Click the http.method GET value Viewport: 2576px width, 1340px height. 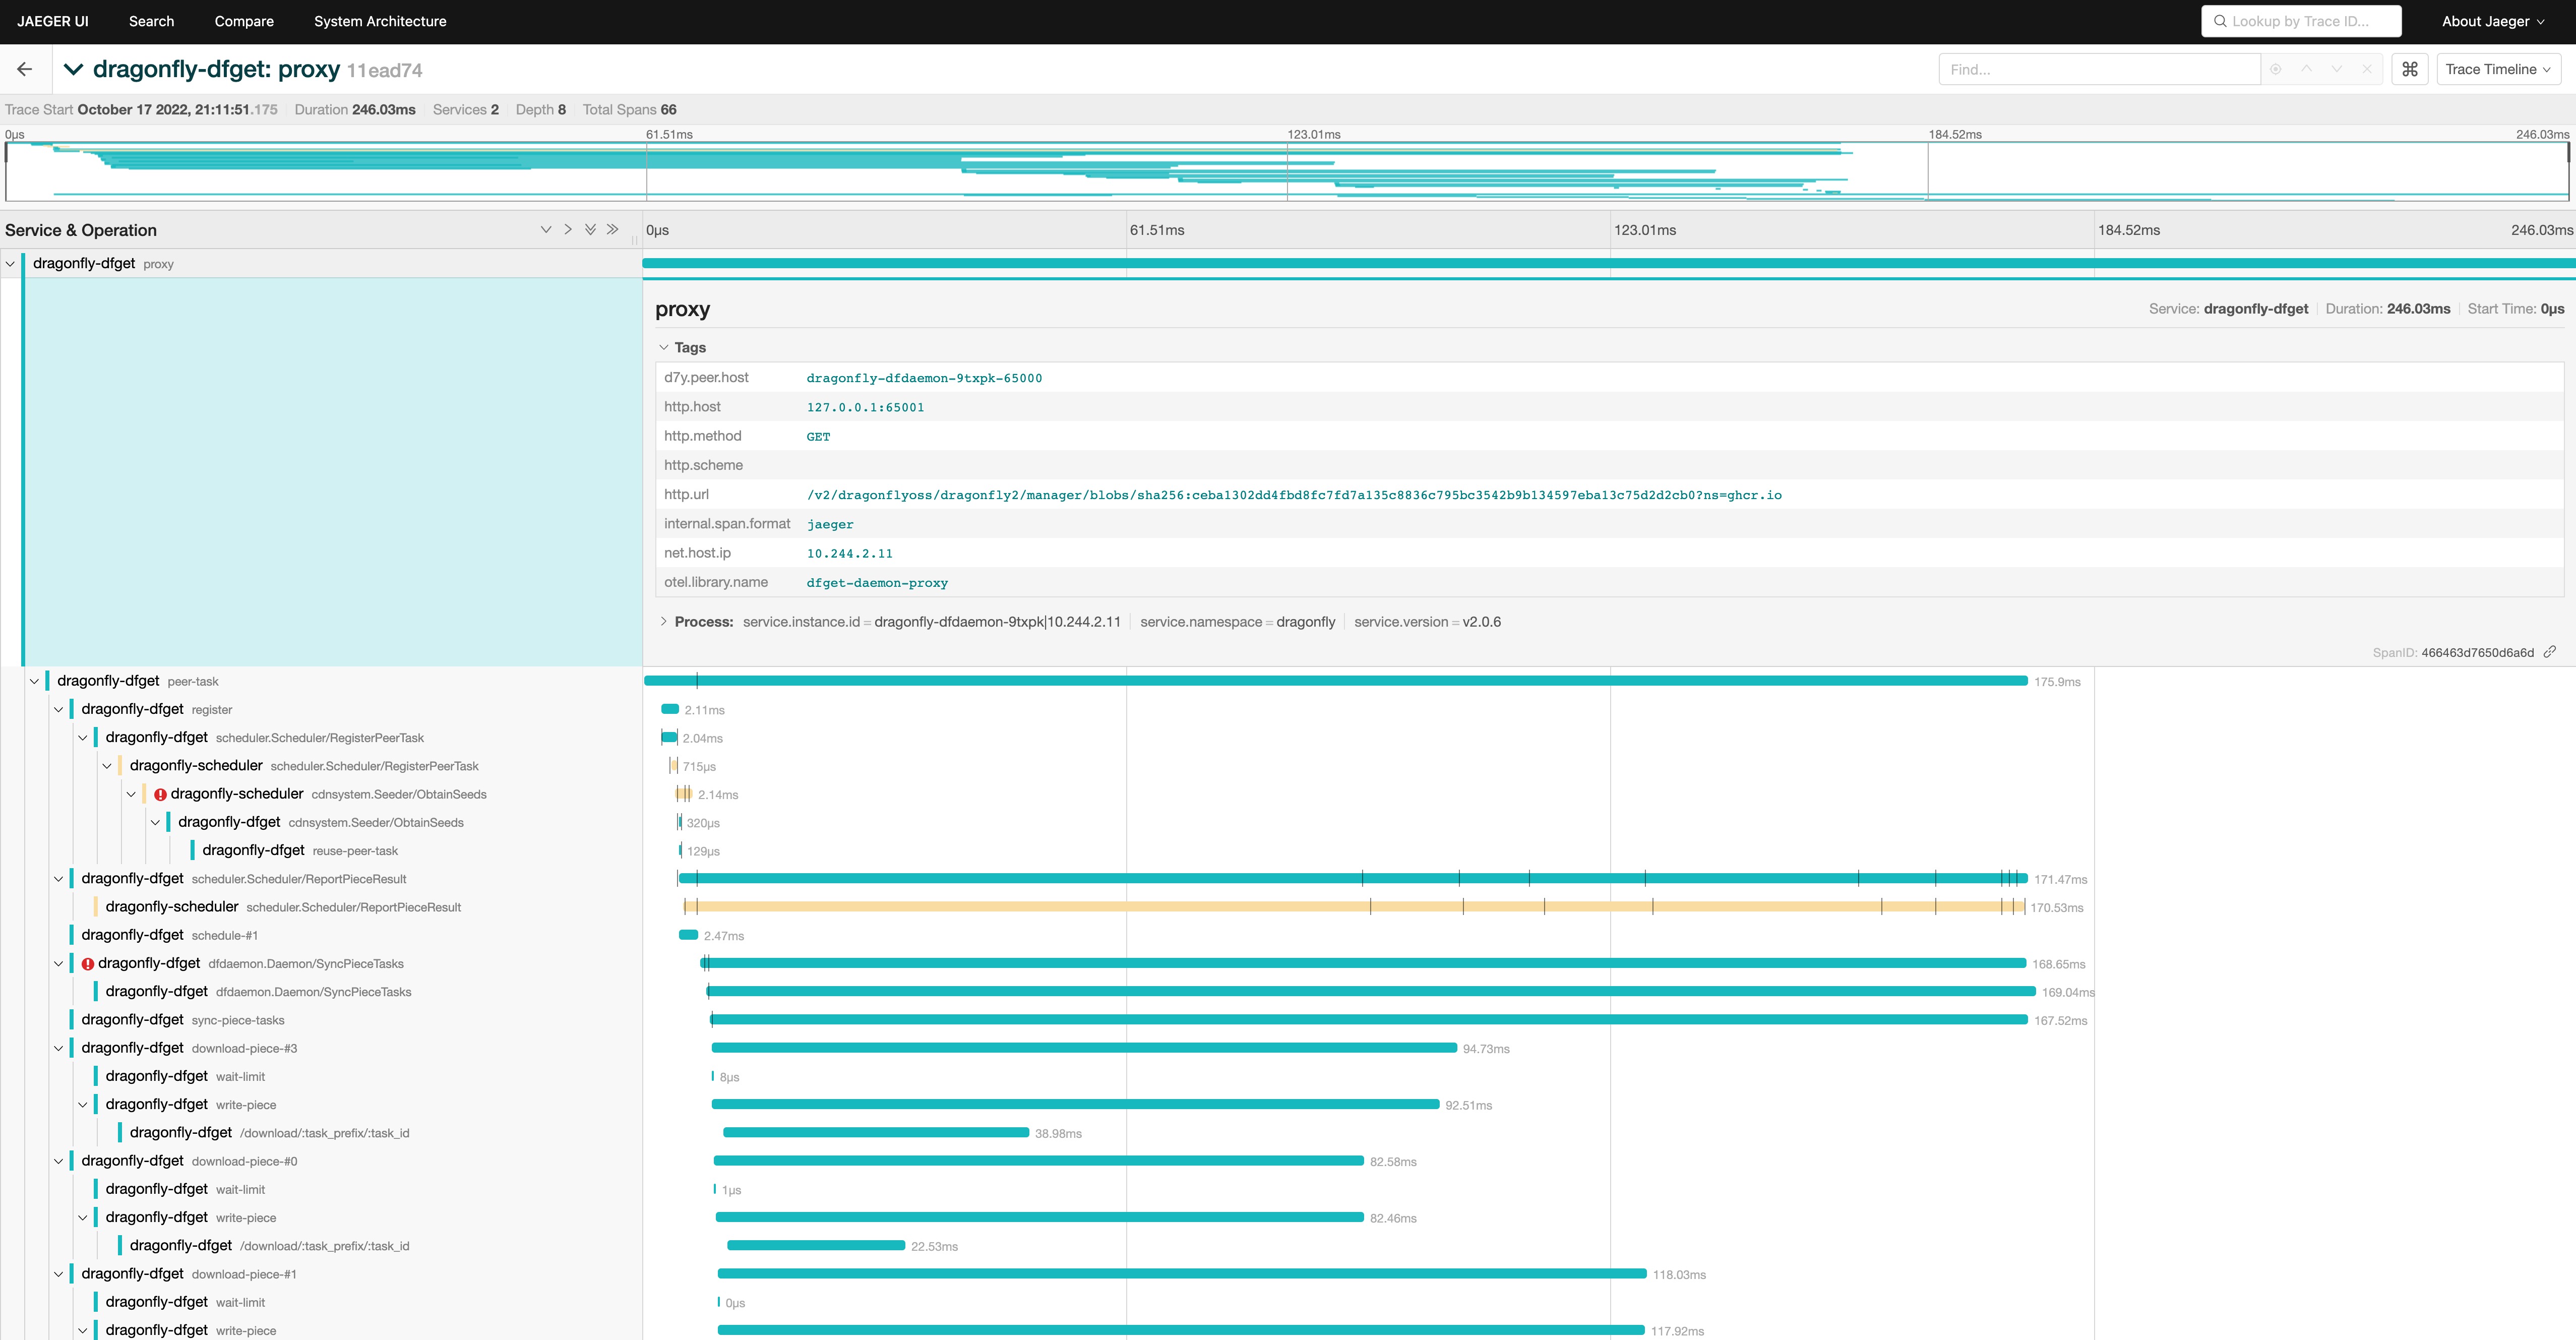[x=818, y=436]
